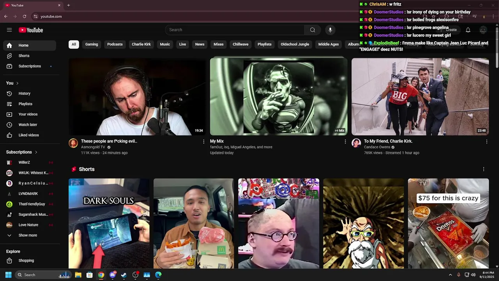Open LVNDMARK channel in Subscriptions list
499x281 pixels.
30,194
